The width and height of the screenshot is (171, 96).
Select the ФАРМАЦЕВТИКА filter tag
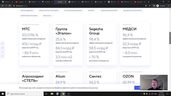[27, 11]
